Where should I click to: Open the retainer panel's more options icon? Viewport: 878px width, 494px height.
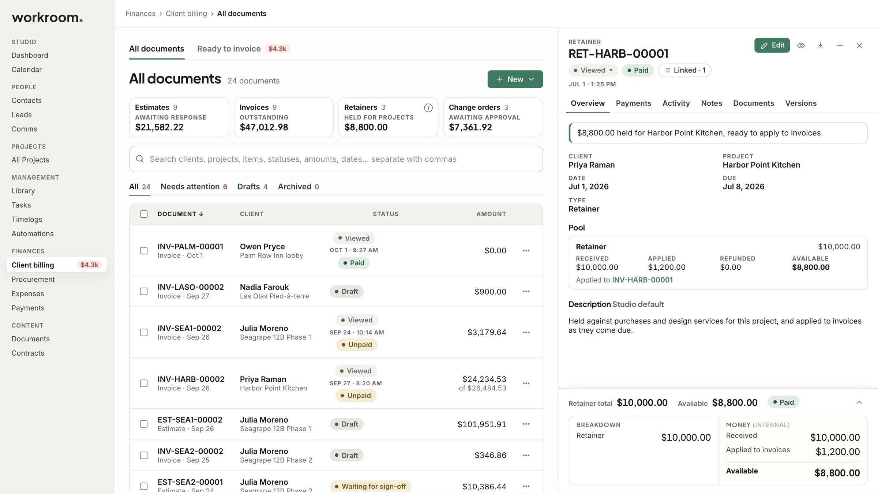pos(840,45)
